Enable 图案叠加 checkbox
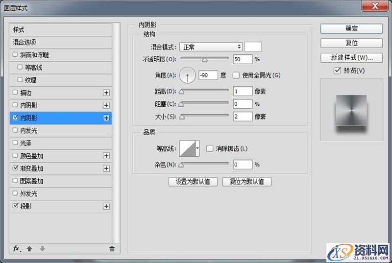This screenshot has width=392, height=263. (x=15, y=181)
